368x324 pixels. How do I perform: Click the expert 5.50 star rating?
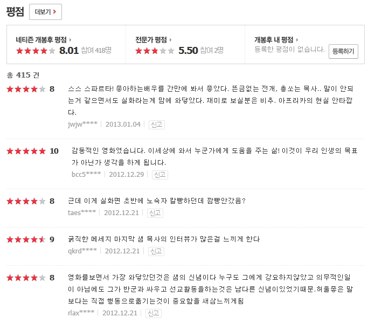pos(155,51)
